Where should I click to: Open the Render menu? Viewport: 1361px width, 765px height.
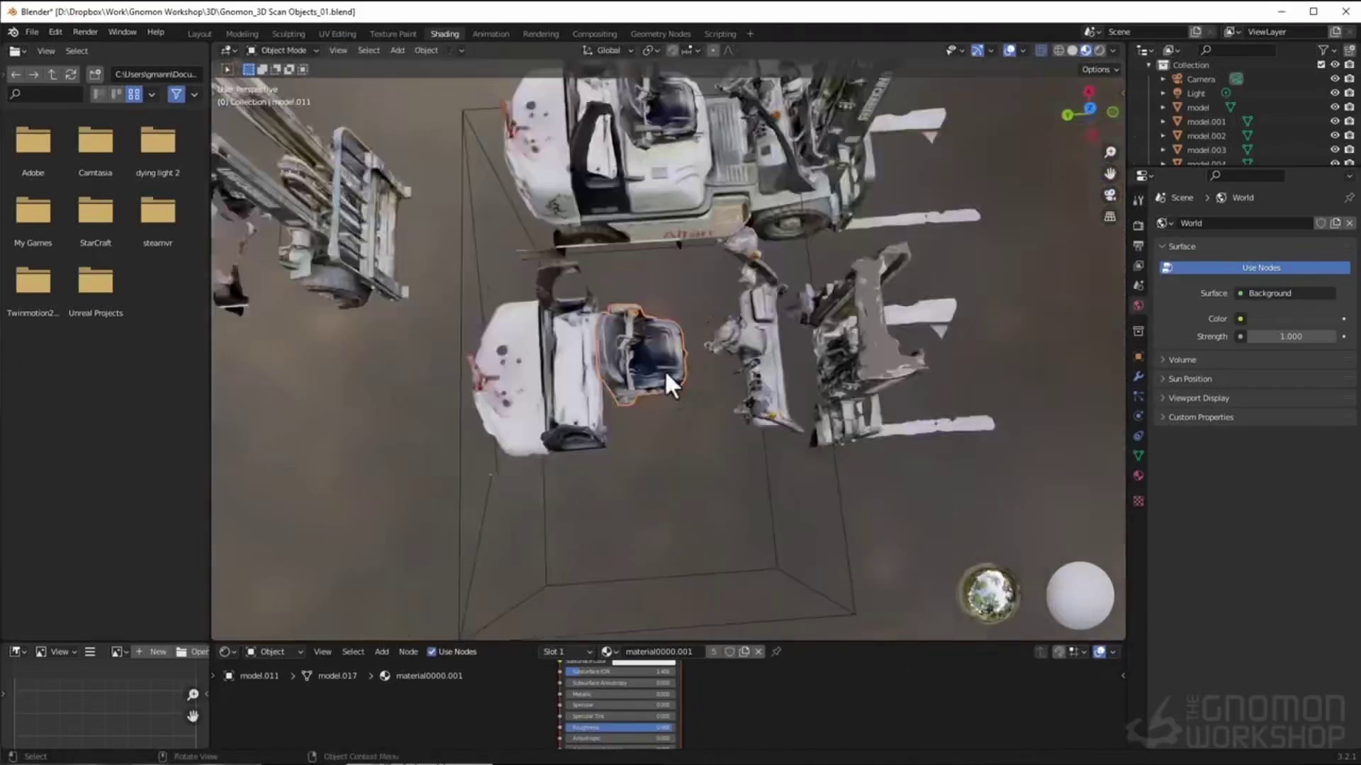[x=85, y=32]
